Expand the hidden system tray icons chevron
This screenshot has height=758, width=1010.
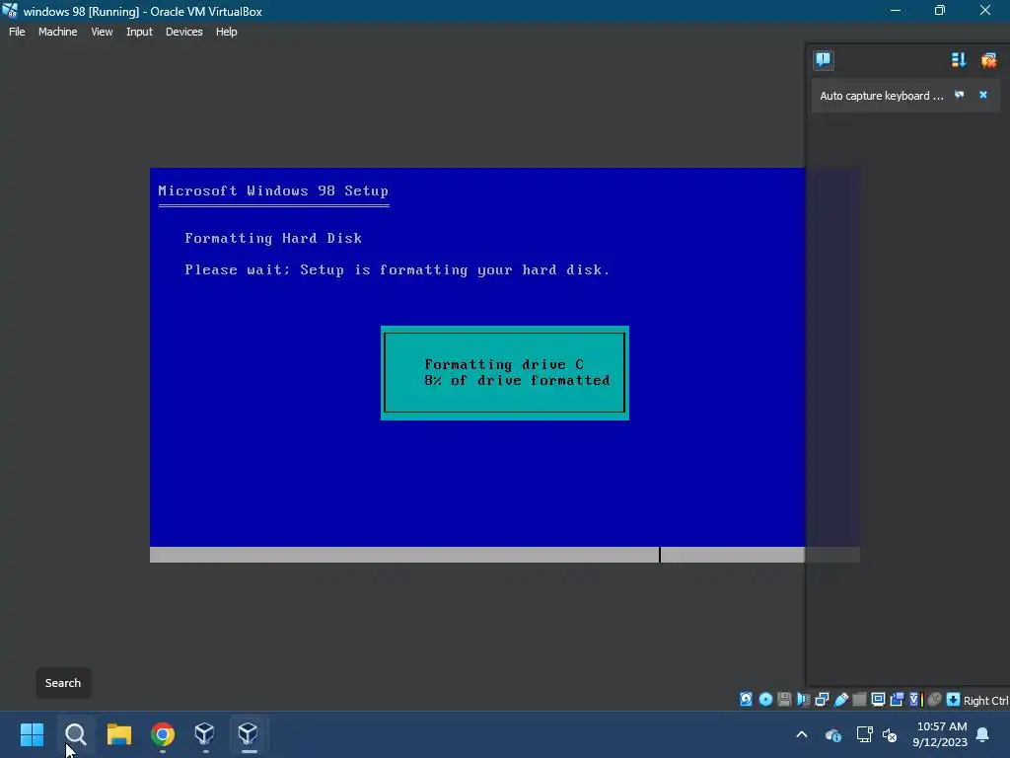(802, 734)
